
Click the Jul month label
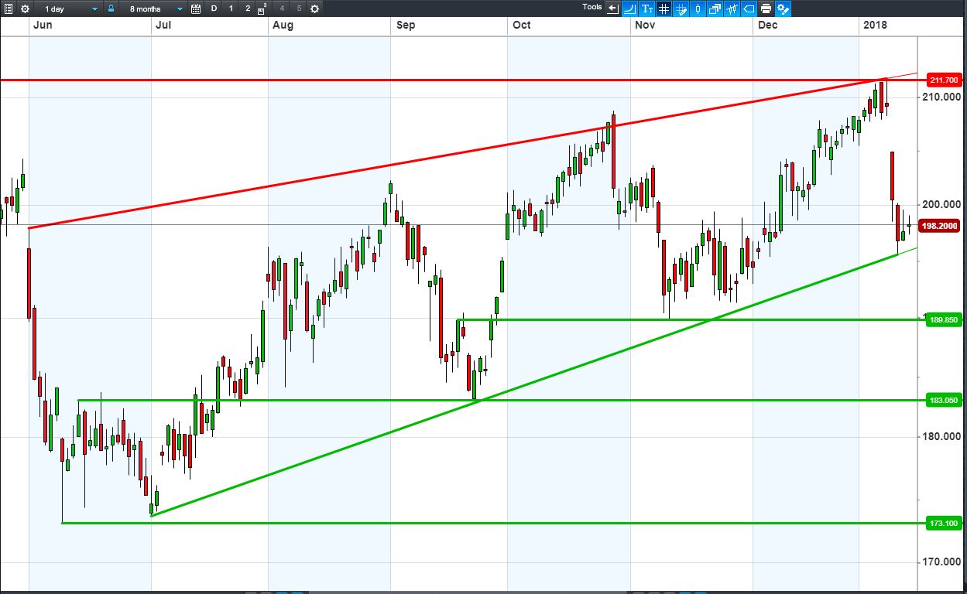point(163,26)
